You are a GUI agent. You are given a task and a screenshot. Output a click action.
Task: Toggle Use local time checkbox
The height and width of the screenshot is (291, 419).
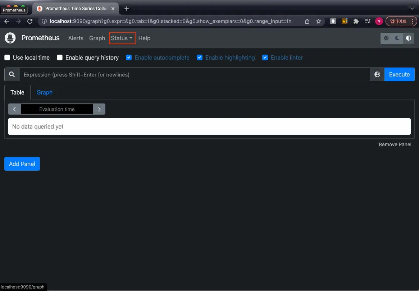(7, 58)
